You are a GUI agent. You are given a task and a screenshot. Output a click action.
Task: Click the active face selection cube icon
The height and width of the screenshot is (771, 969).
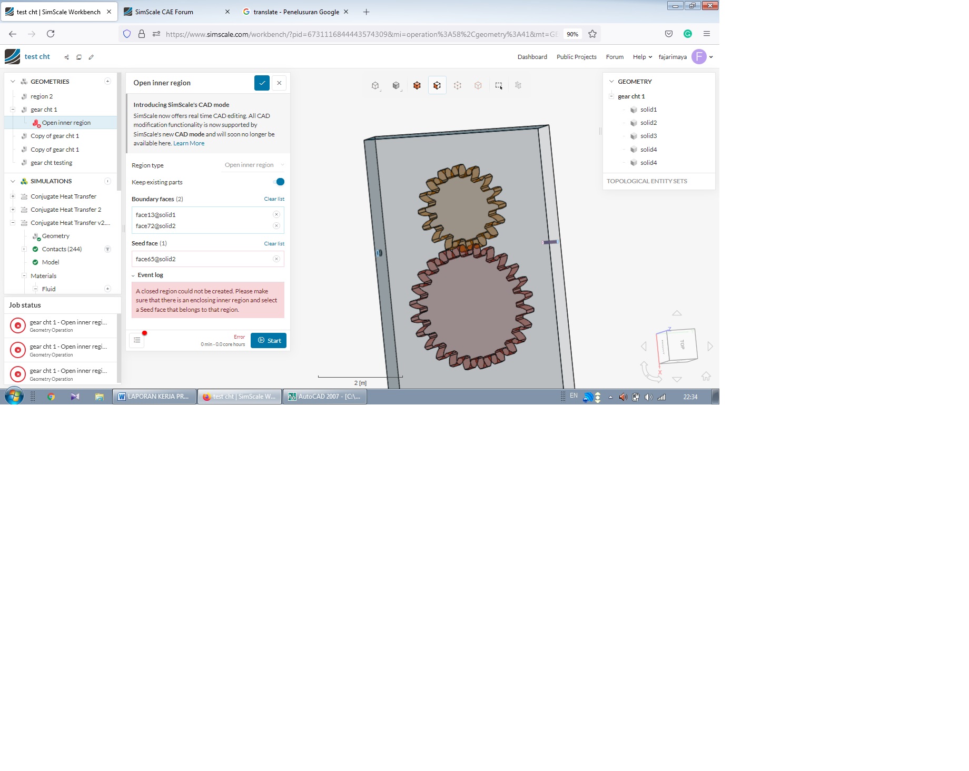click(x=437, y=85)
